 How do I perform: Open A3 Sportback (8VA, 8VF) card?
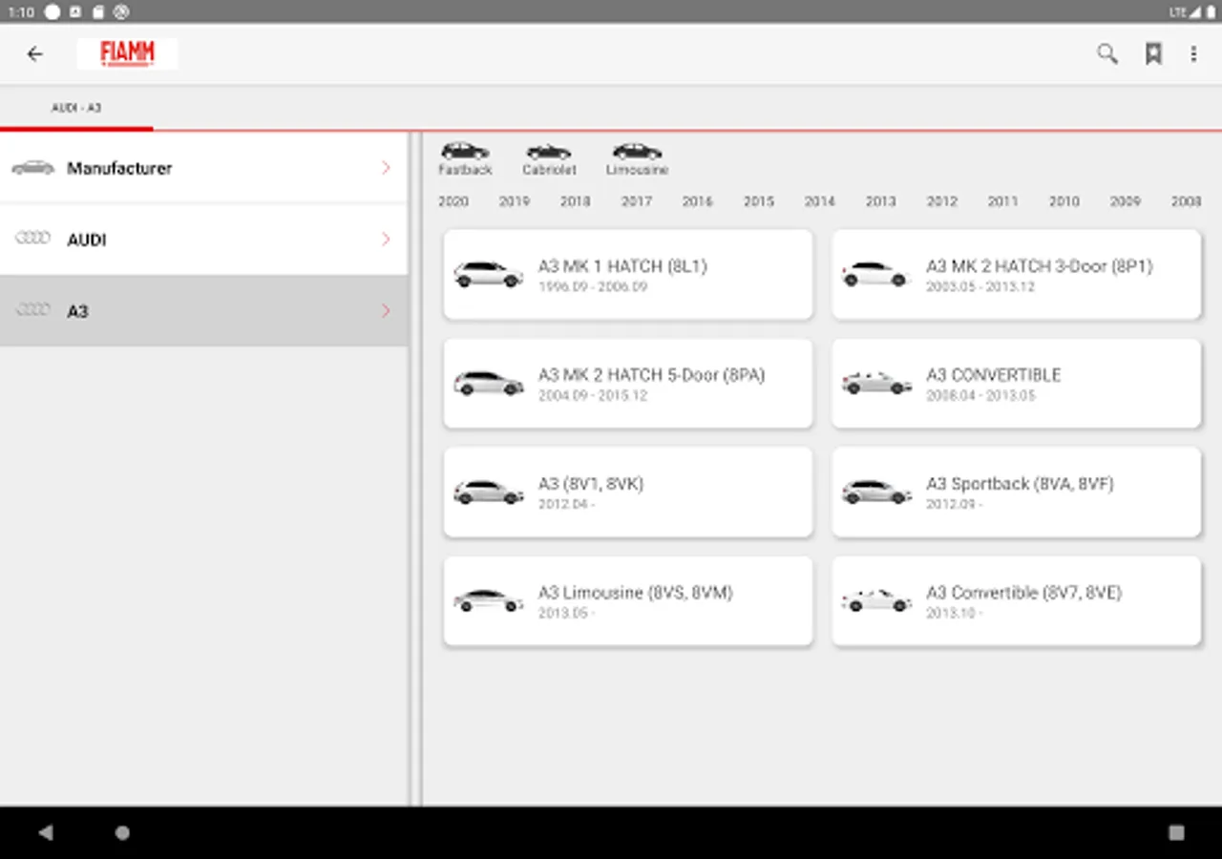click(x=1017, y=492)
